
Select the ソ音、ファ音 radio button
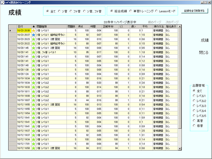[84, 11]
